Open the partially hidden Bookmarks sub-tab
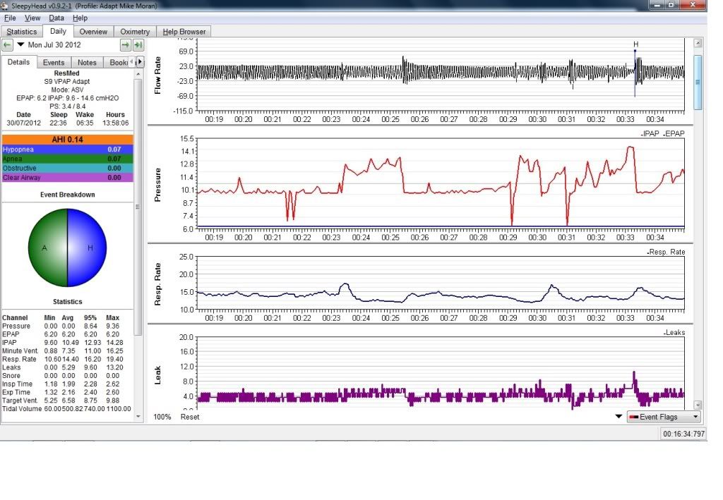The width and height of the screenshot is (723, 500). pyautogui.click(x=117, y=63)
